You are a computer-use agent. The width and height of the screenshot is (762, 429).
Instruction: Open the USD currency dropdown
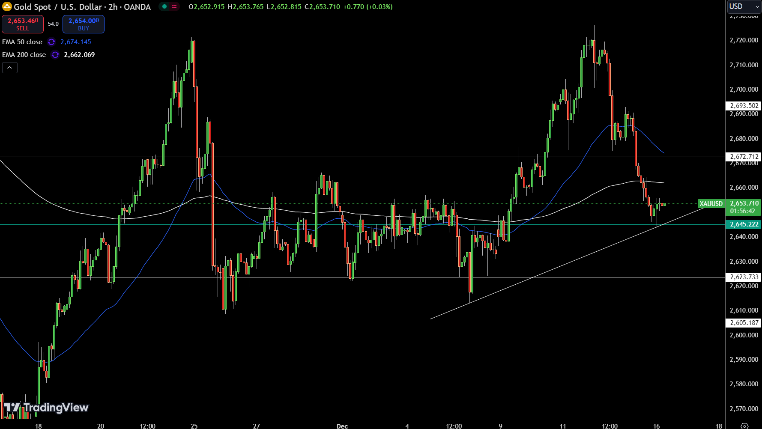point(744,6)
